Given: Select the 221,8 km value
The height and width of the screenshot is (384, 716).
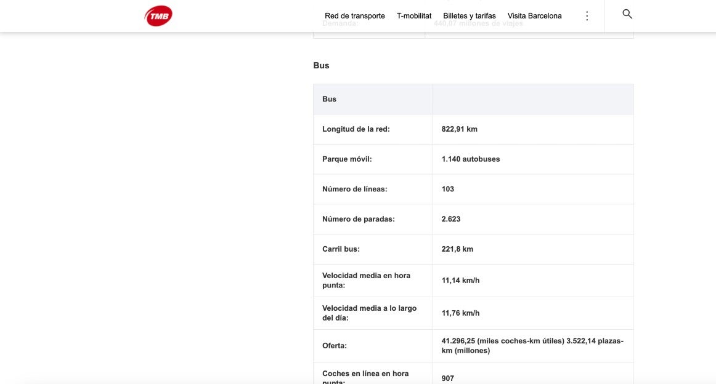Looking at the screenshot, I should (457, 249).
